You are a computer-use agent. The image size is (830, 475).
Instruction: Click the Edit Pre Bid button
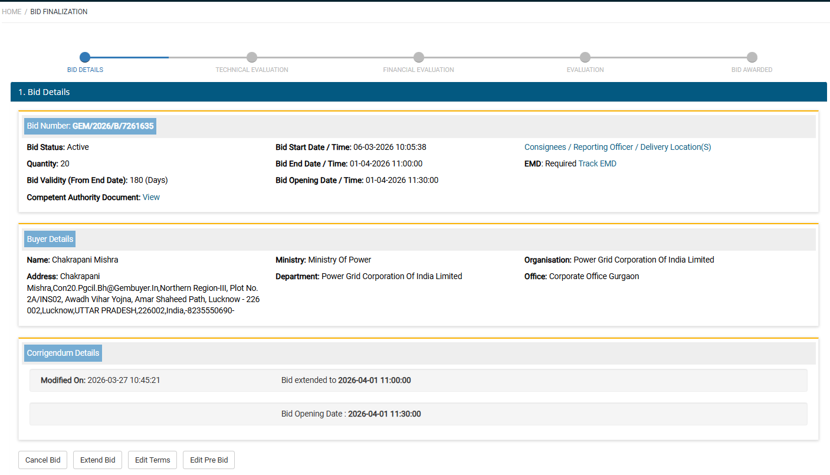click(209, 460)
